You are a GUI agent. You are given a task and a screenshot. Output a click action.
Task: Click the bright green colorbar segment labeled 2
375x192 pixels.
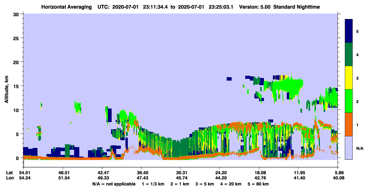click(349, 101)
